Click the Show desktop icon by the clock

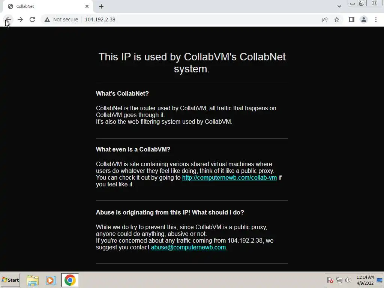(x=379, y=280)
